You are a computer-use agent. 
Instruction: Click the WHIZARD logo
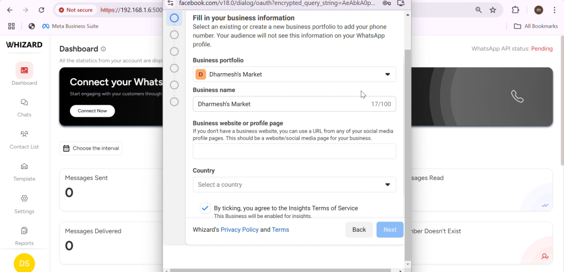(24, 45)
